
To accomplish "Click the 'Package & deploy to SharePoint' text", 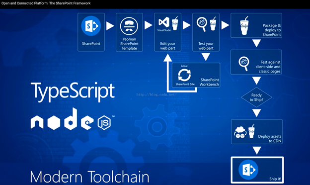I will [272, 30].
